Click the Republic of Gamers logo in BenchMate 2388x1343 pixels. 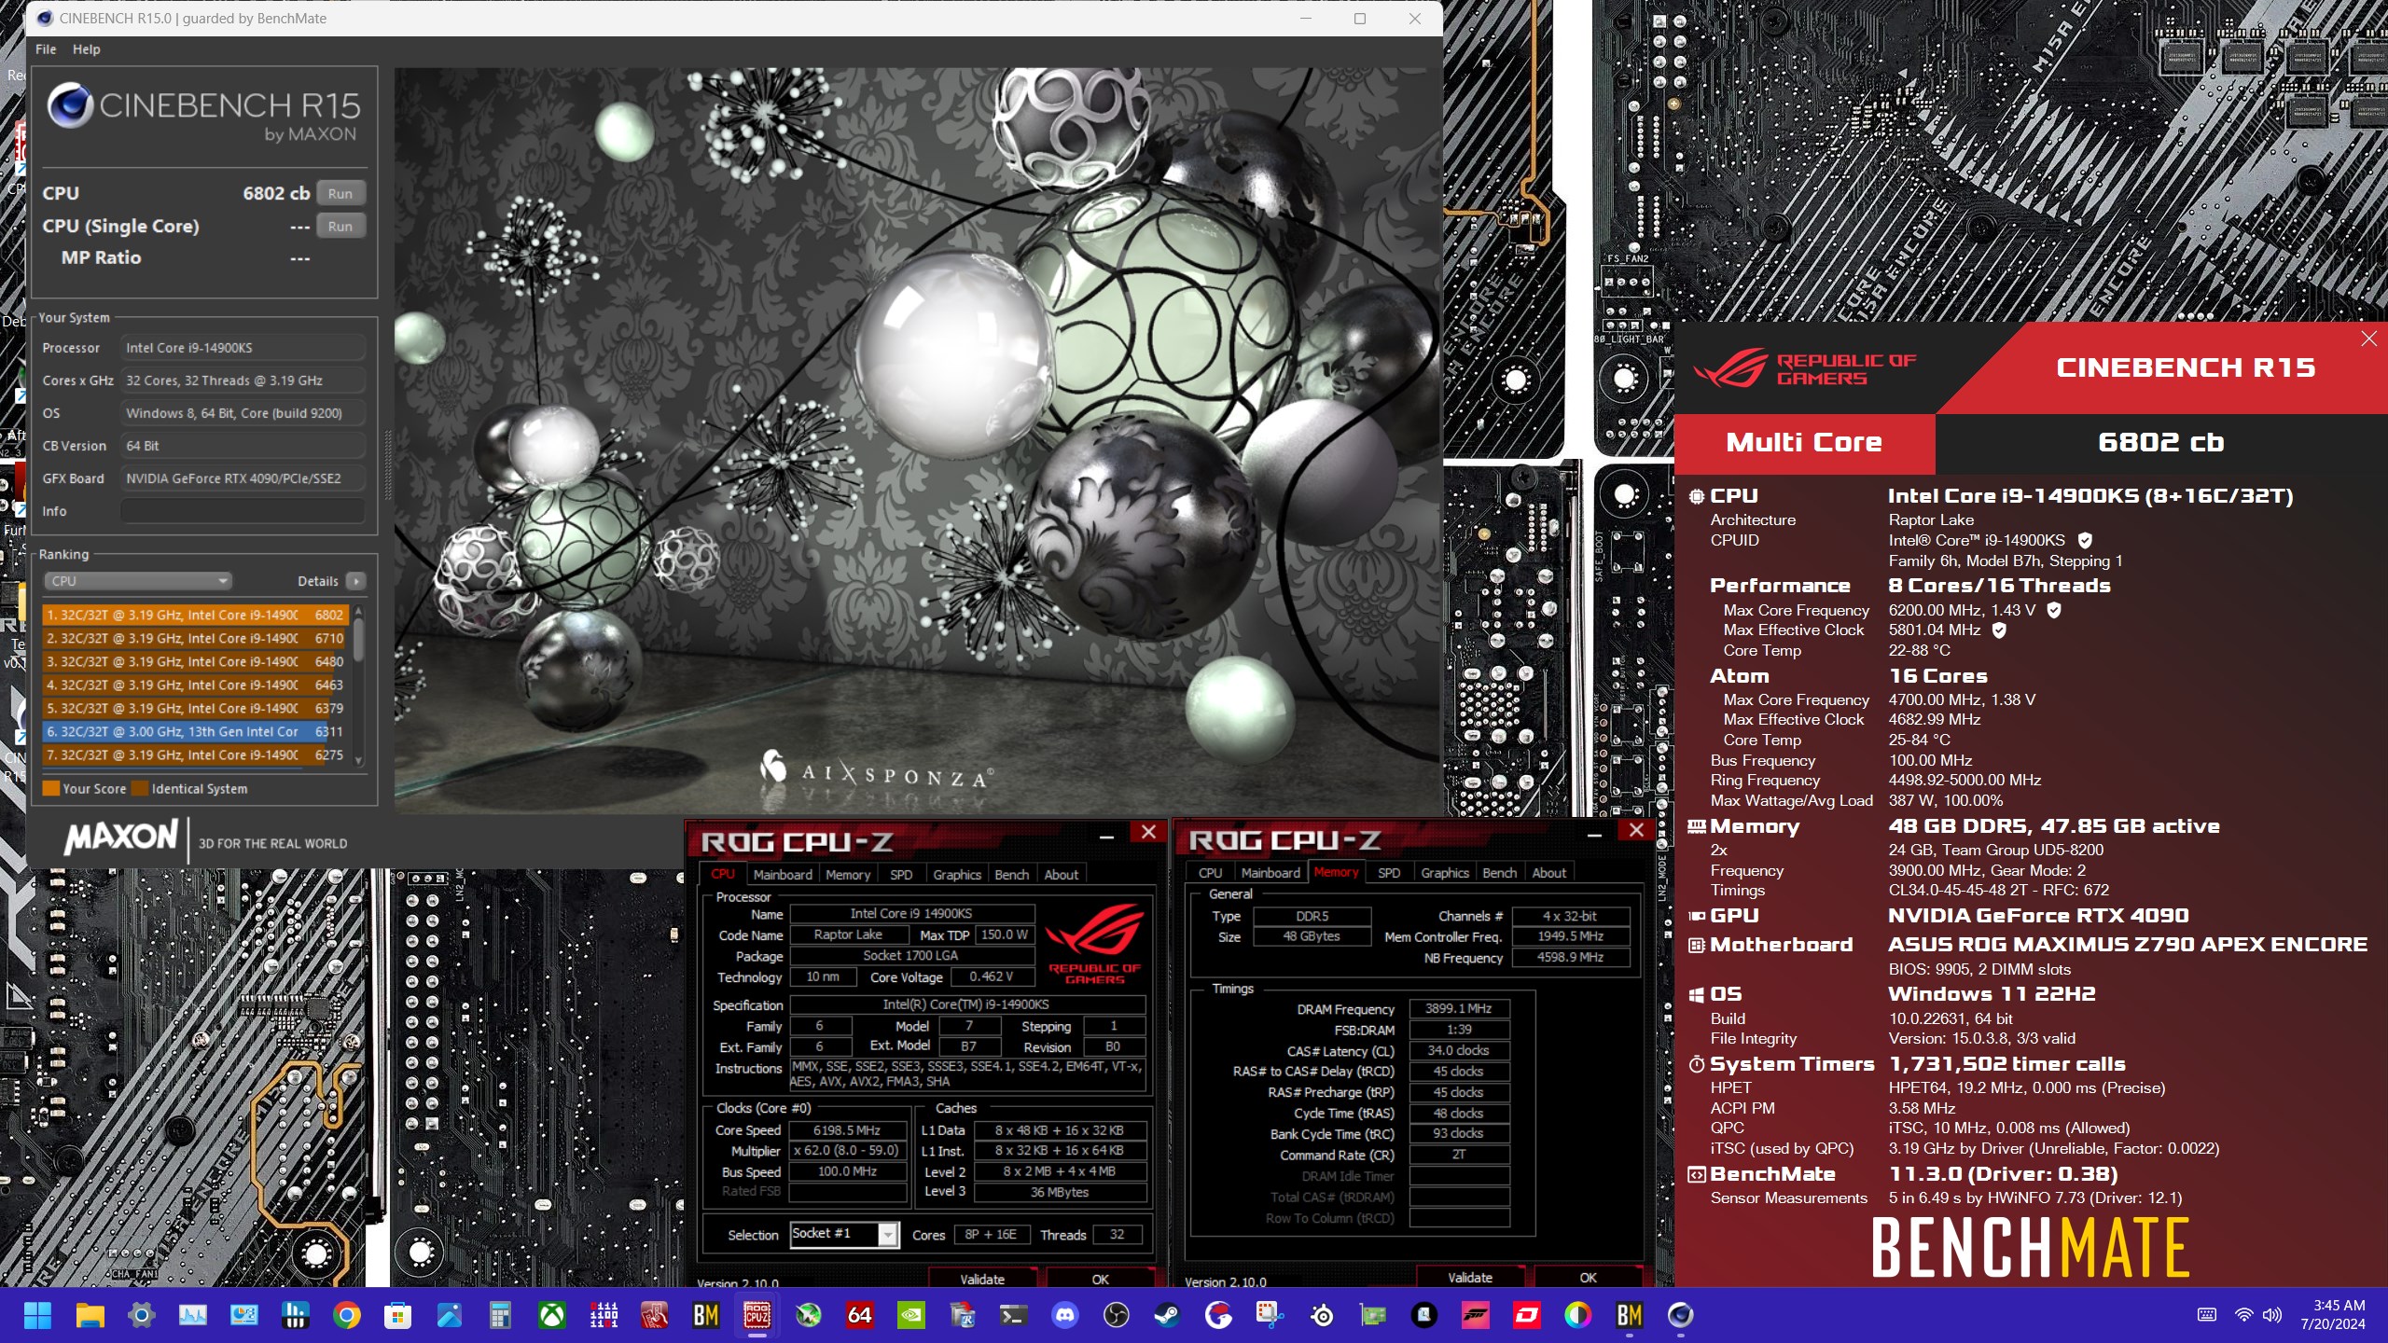[1804, 368]
